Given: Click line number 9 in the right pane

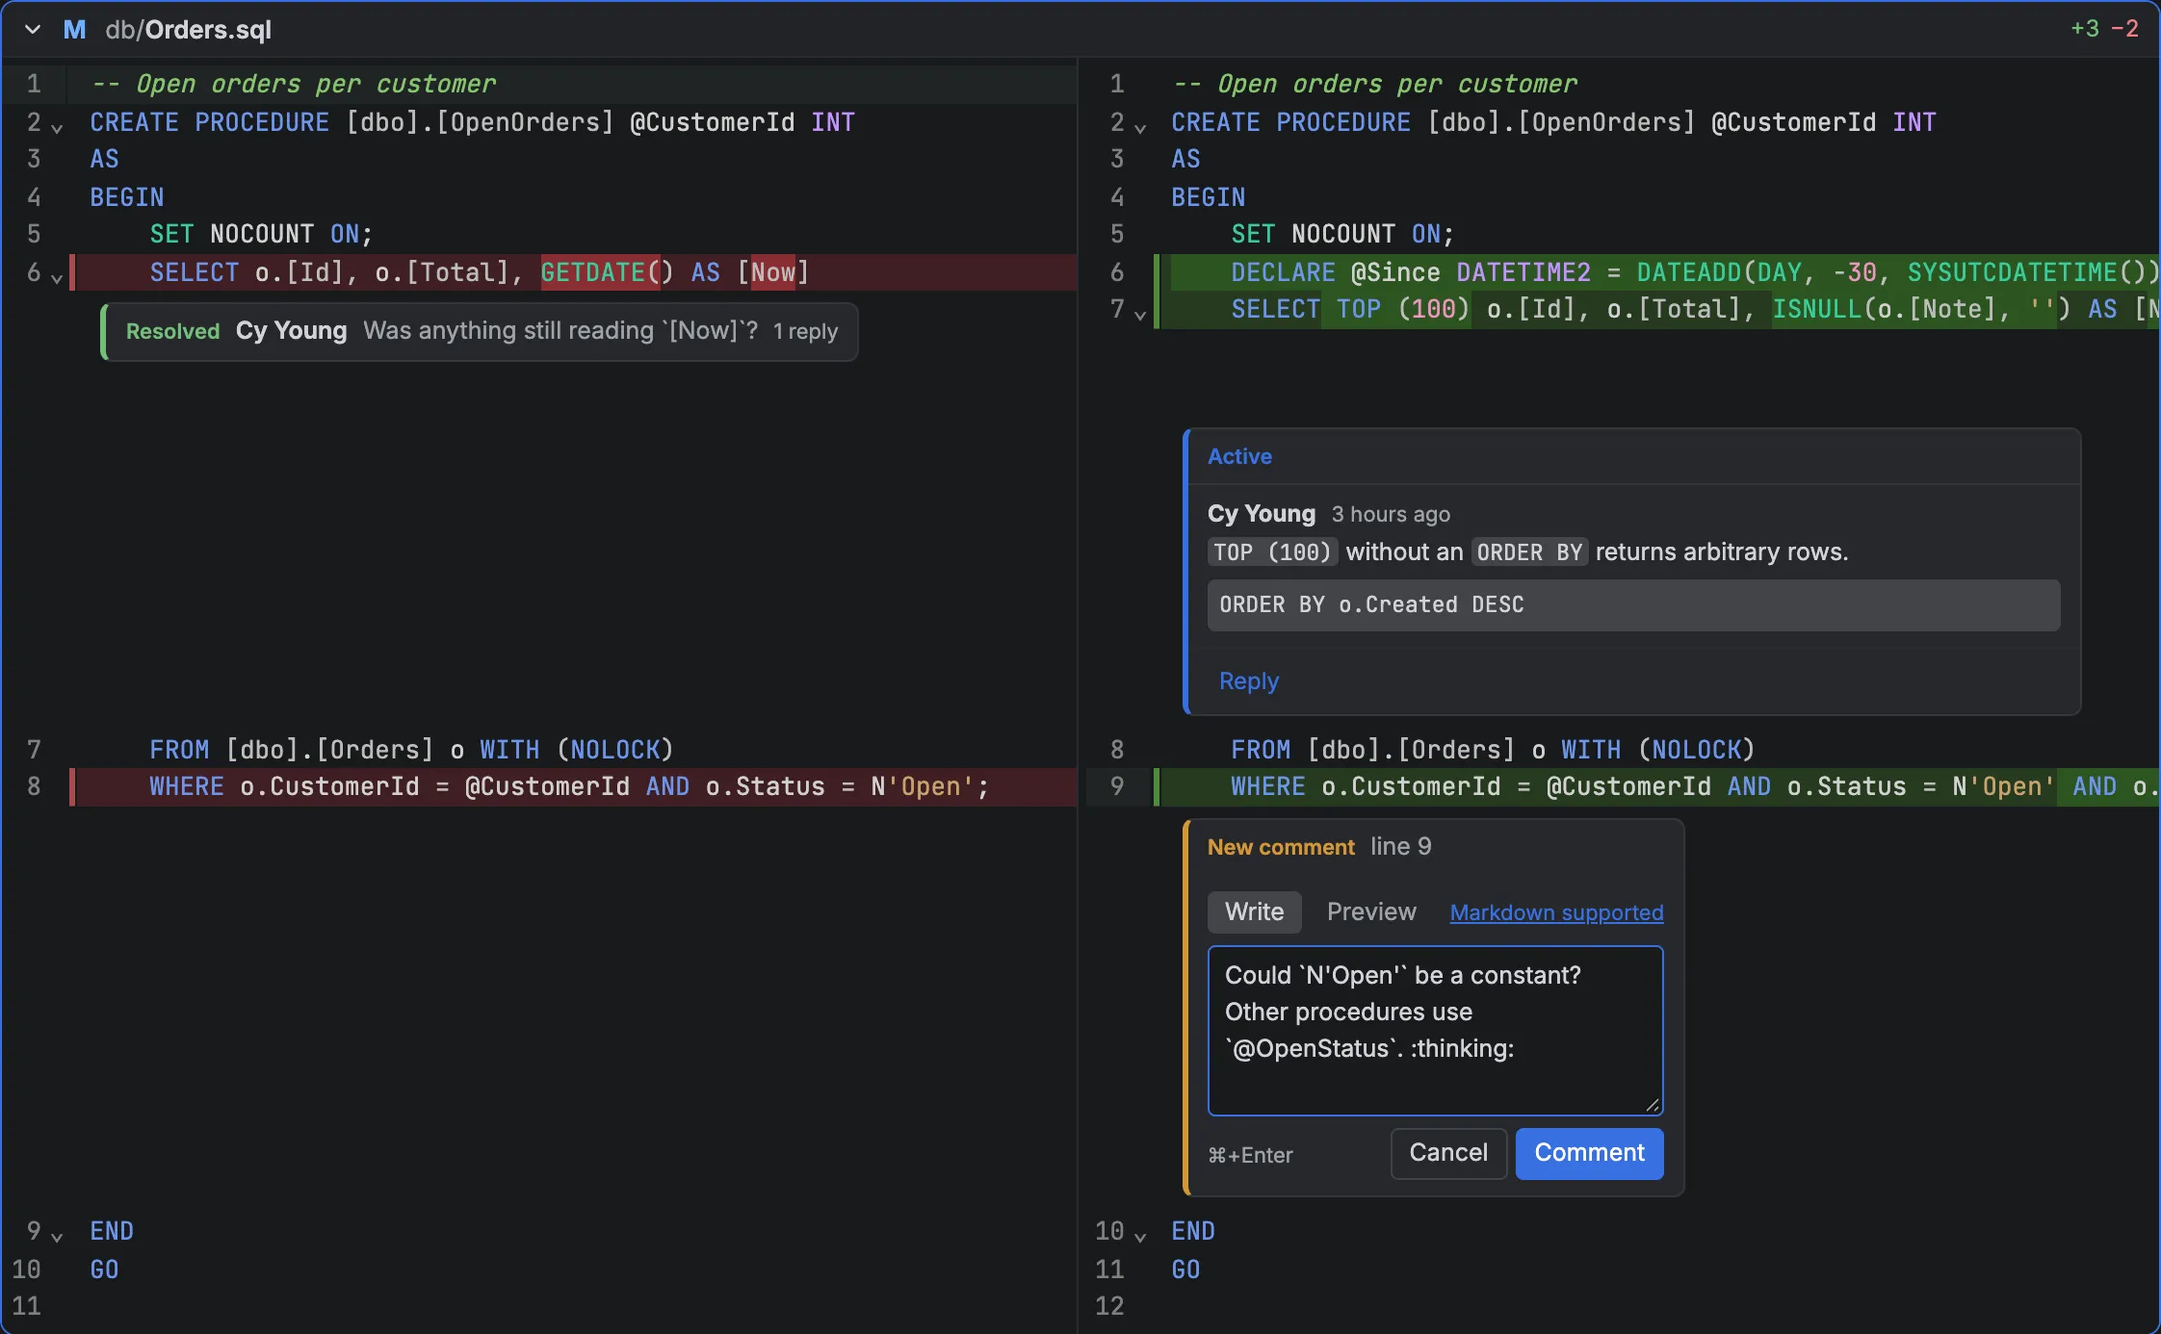Looking at the screenshot, I should (x=1116, y=786).
